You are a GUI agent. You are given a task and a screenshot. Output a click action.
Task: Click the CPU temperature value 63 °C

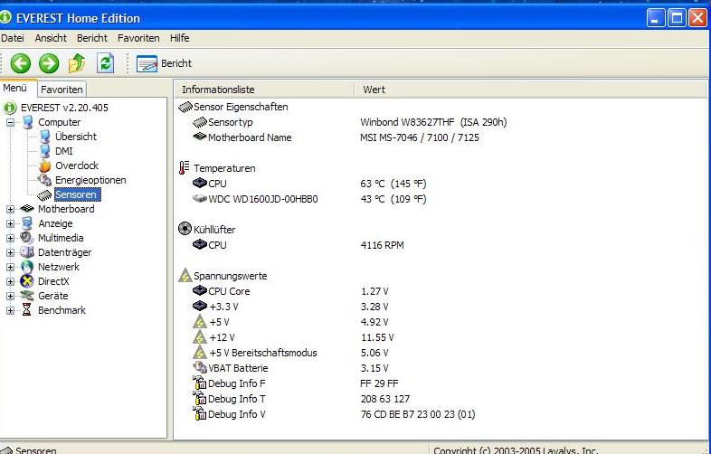click(393, 184)
